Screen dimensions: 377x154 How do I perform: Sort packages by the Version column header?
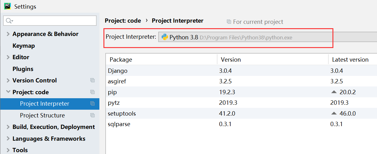click(231, 59)
